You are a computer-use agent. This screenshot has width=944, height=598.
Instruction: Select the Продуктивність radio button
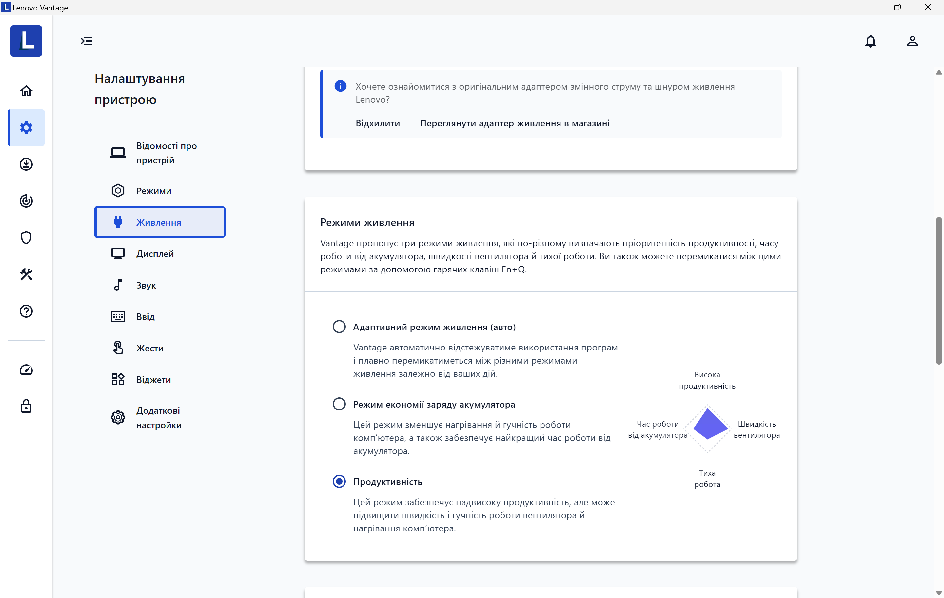(339, 481)
